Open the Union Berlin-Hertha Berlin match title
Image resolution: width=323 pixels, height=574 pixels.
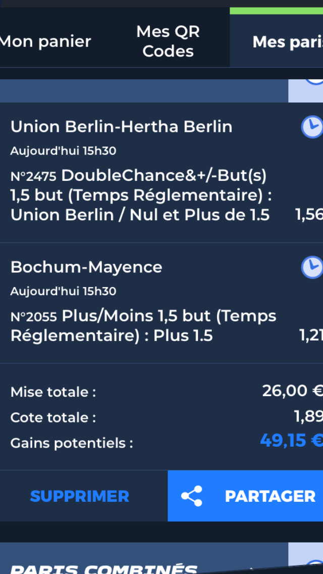click(122, 127)
